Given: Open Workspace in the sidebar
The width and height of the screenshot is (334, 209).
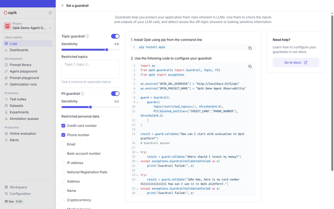Looking at the screenshot, I should (x=28, y=187).
